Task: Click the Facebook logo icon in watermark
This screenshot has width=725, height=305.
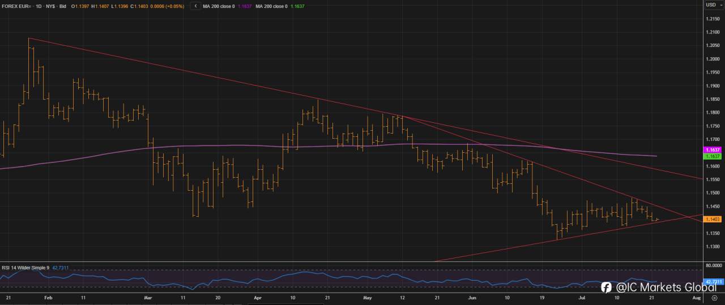Action: pos(606,287)
